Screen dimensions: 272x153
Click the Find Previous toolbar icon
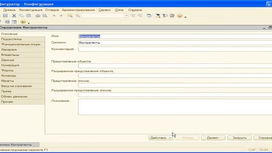click(140, 16)
